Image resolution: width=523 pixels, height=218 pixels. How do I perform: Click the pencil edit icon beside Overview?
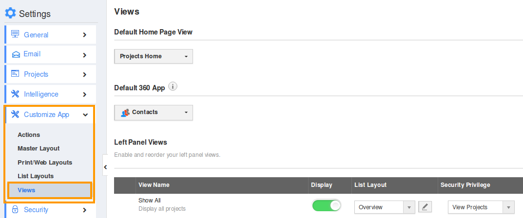coord(425,207)
